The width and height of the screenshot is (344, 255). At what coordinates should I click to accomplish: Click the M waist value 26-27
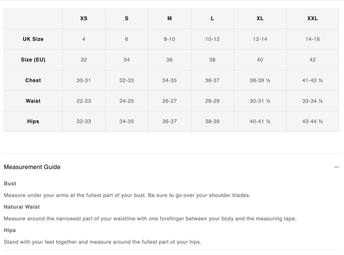(x=169, y=101)
